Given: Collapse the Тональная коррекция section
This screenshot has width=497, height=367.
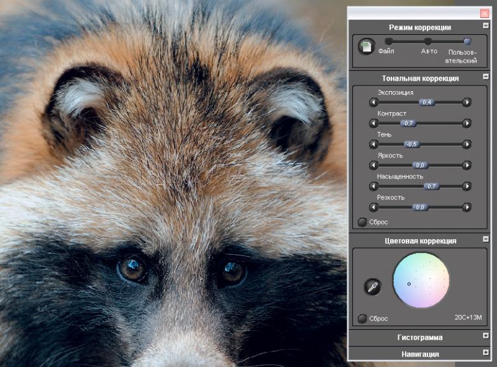Looking at the screenshot, I should (486, 77).
